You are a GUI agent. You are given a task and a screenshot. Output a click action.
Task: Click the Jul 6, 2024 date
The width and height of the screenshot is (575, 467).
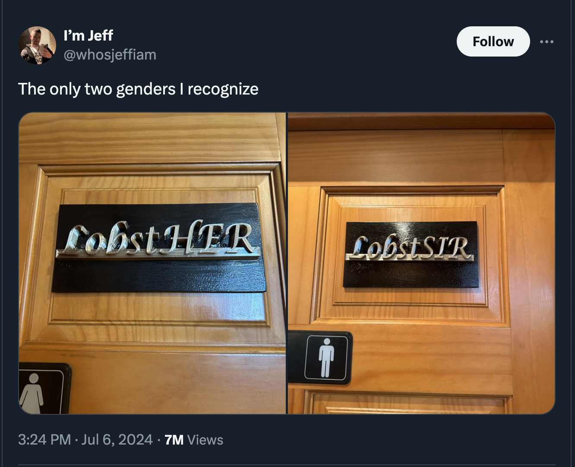tap(117, 439)
